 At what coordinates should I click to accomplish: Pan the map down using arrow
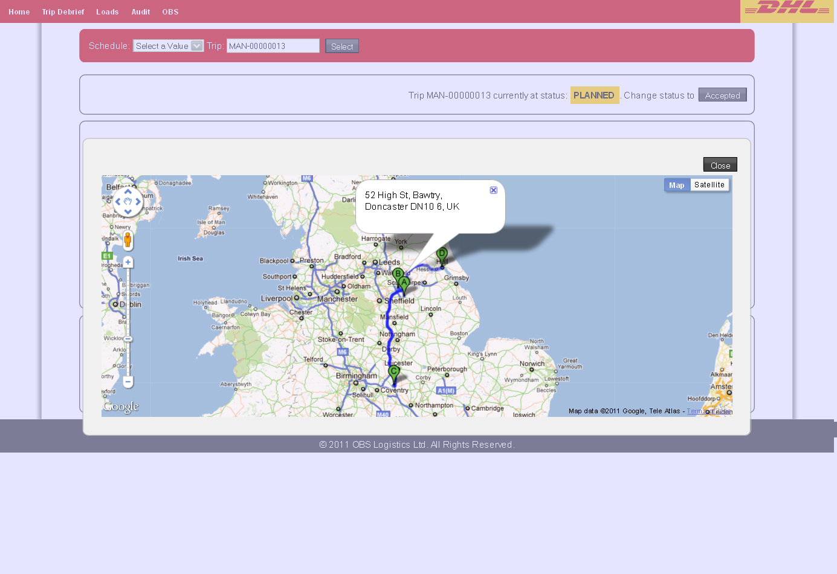click(x=128, y=211)
